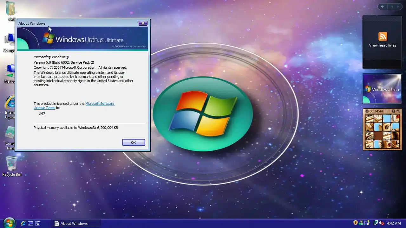Open the Windows Sidebar tray icon
Image resolution: width=406 pixels, height=228 pixels.
pos(367,223)
